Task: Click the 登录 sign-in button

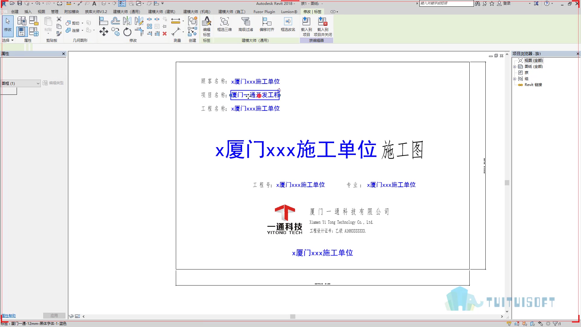Action: [x=504, y=3]
